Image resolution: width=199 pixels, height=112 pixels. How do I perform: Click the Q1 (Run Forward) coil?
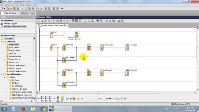click(x=127, y=48)
